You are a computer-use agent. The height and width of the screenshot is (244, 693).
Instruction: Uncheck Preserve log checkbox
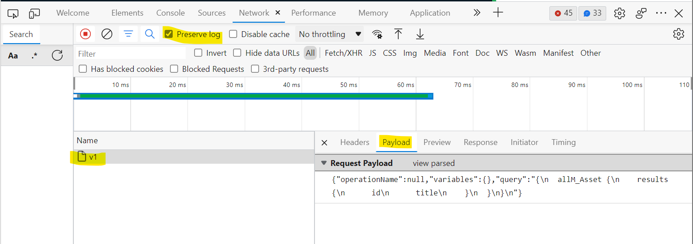[x=169, y=34]
